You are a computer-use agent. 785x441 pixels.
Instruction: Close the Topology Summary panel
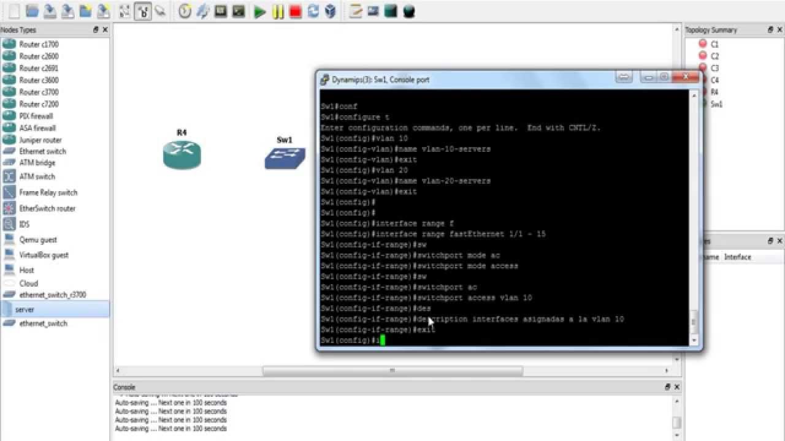click(x=779, y=29)
